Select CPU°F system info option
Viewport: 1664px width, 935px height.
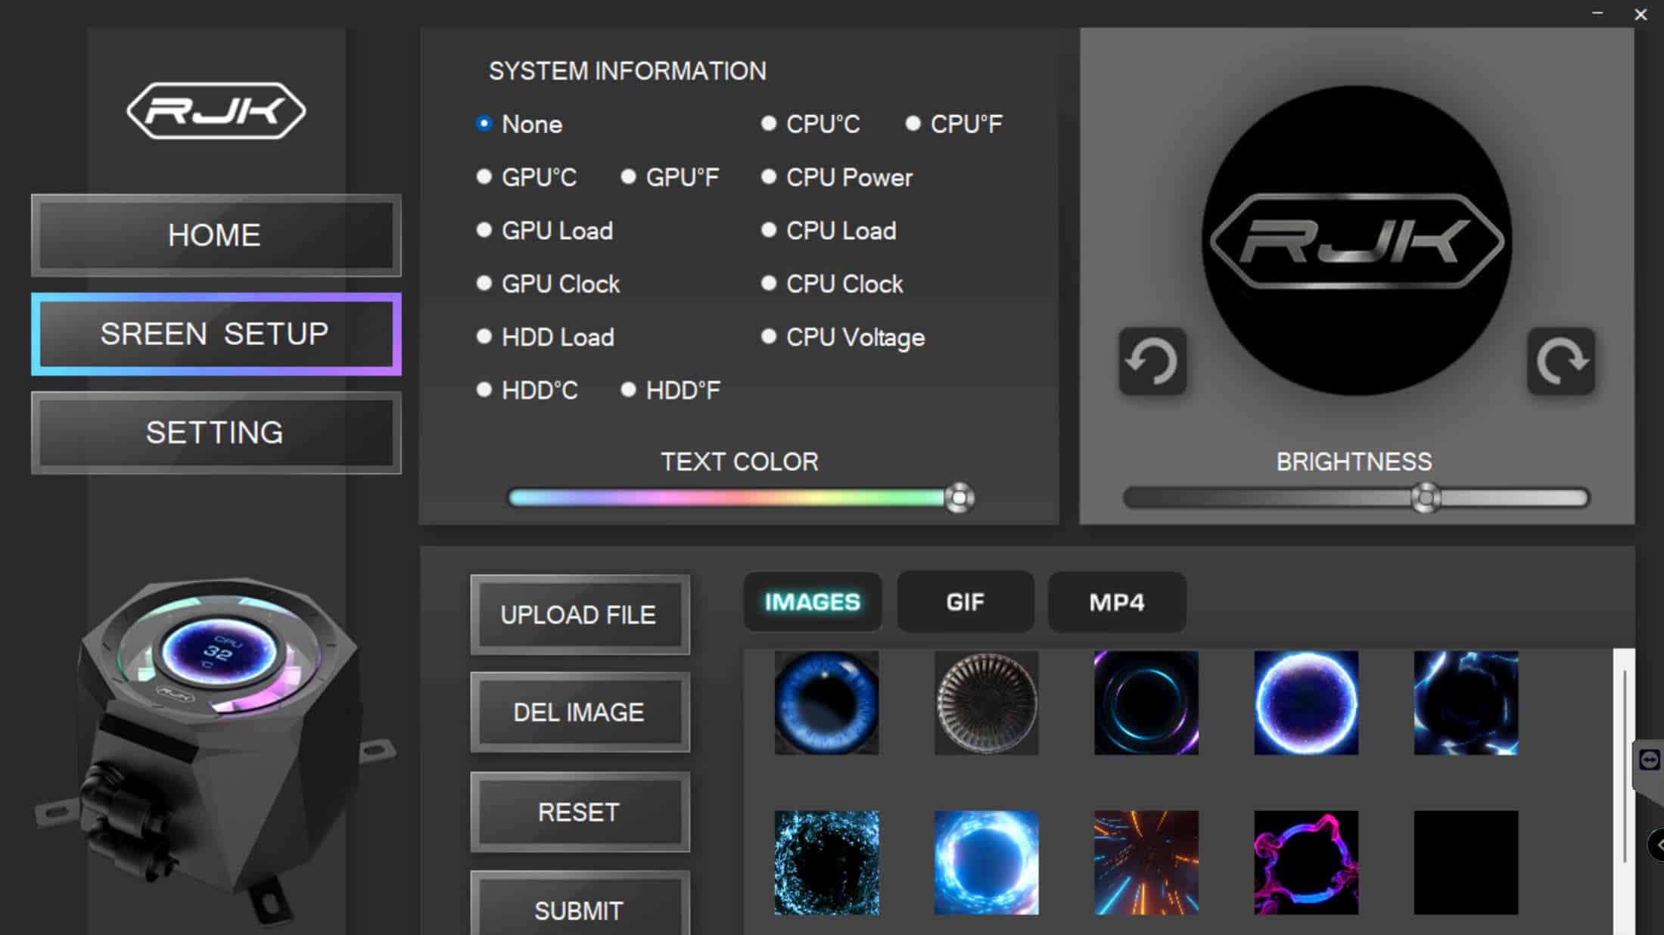point(913,123)
